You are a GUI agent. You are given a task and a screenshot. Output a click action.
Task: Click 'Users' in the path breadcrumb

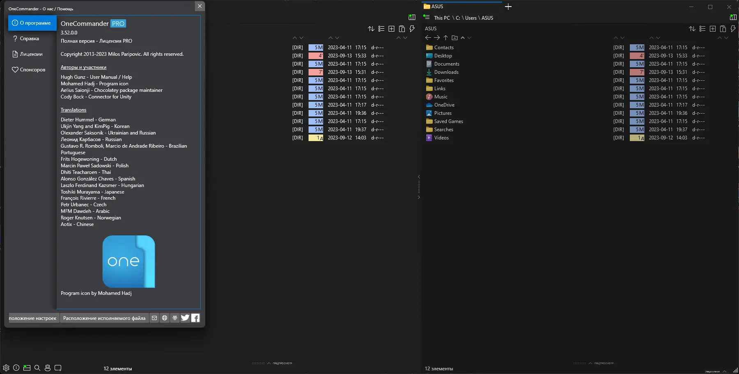pos(471,18)
